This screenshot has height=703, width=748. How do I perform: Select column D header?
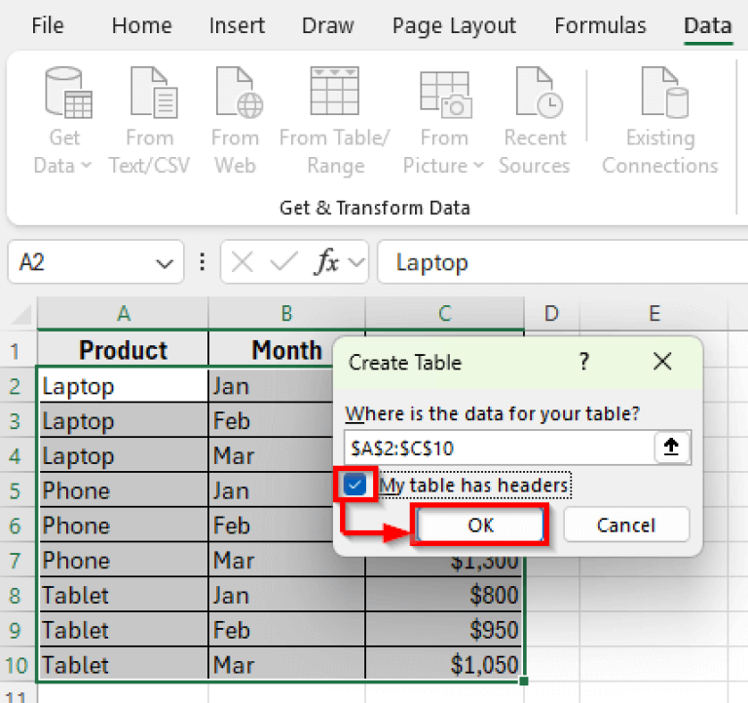552,313
